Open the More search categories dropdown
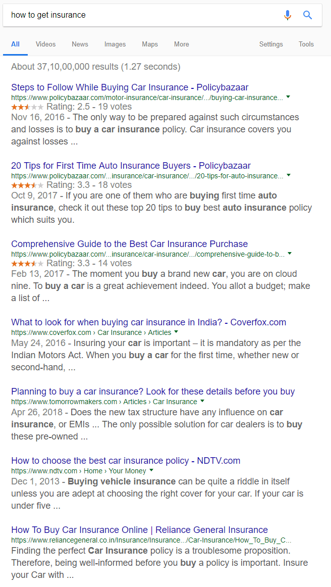Viewport: 331px width, 587px height. (181, 44)
